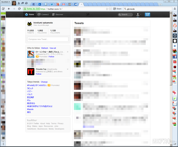This screenshot has height=147, width=178.
Task: Close the active browser tab
Action: [x=82, y=4]
